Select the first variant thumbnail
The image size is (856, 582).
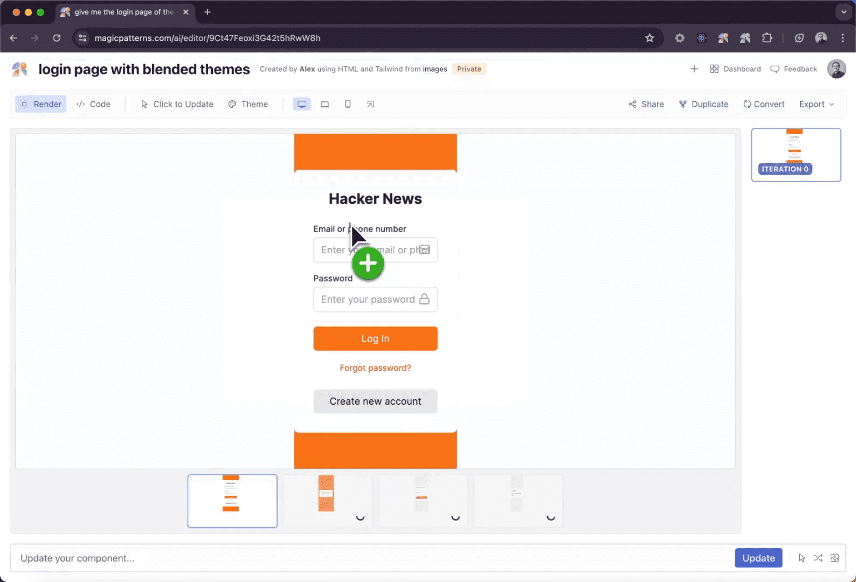point(232,501)
